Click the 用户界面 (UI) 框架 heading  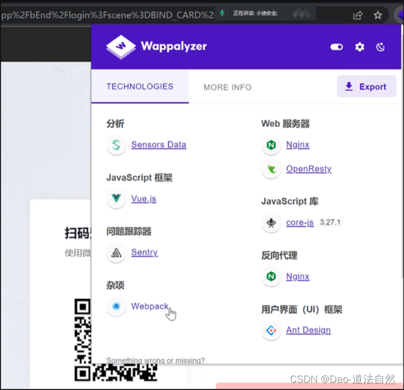click(302, 309)
